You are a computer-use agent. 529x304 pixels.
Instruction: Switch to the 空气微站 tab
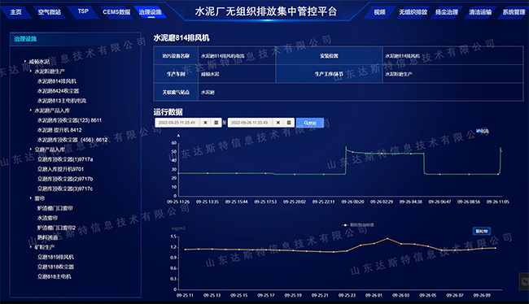(x=50, y=12)
